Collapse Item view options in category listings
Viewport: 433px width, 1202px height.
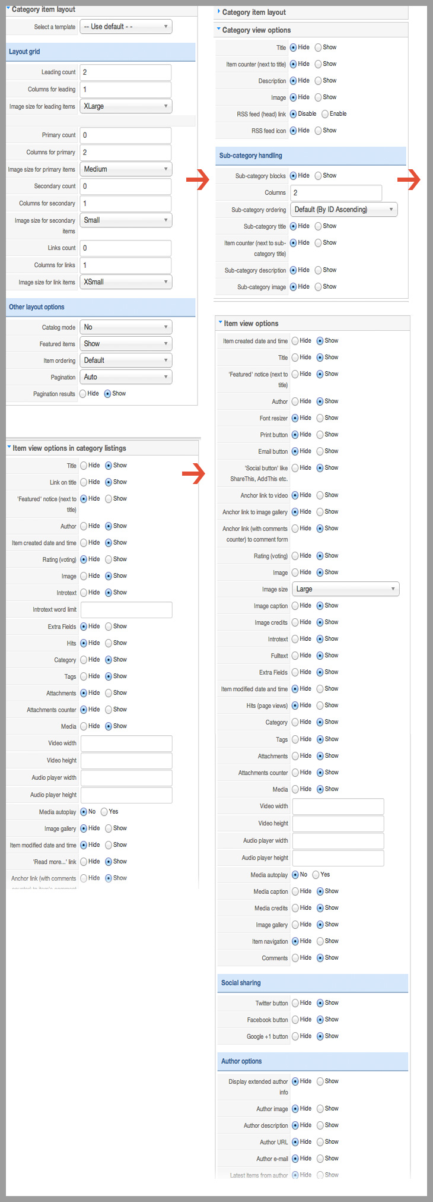(x=9, y=448)
